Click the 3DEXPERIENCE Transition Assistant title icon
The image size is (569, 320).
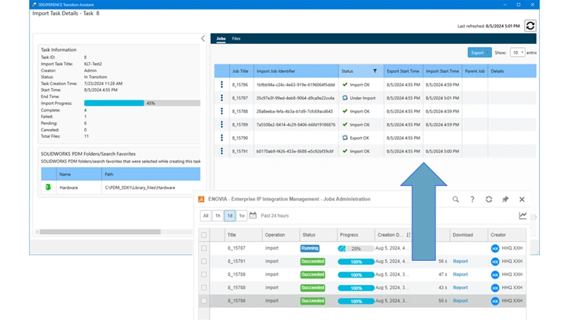pos(34,5)
